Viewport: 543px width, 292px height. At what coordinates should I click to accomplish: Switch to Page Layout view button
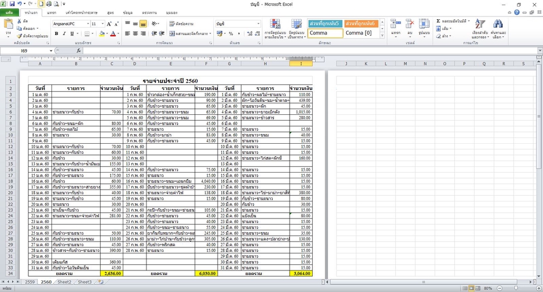(x=471, y=288)
